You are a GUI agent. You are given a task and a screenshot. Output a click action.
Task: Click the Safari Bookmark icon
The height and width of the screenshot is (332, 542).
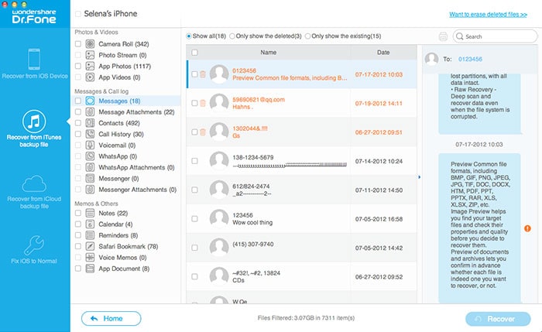tap(91, 246)
